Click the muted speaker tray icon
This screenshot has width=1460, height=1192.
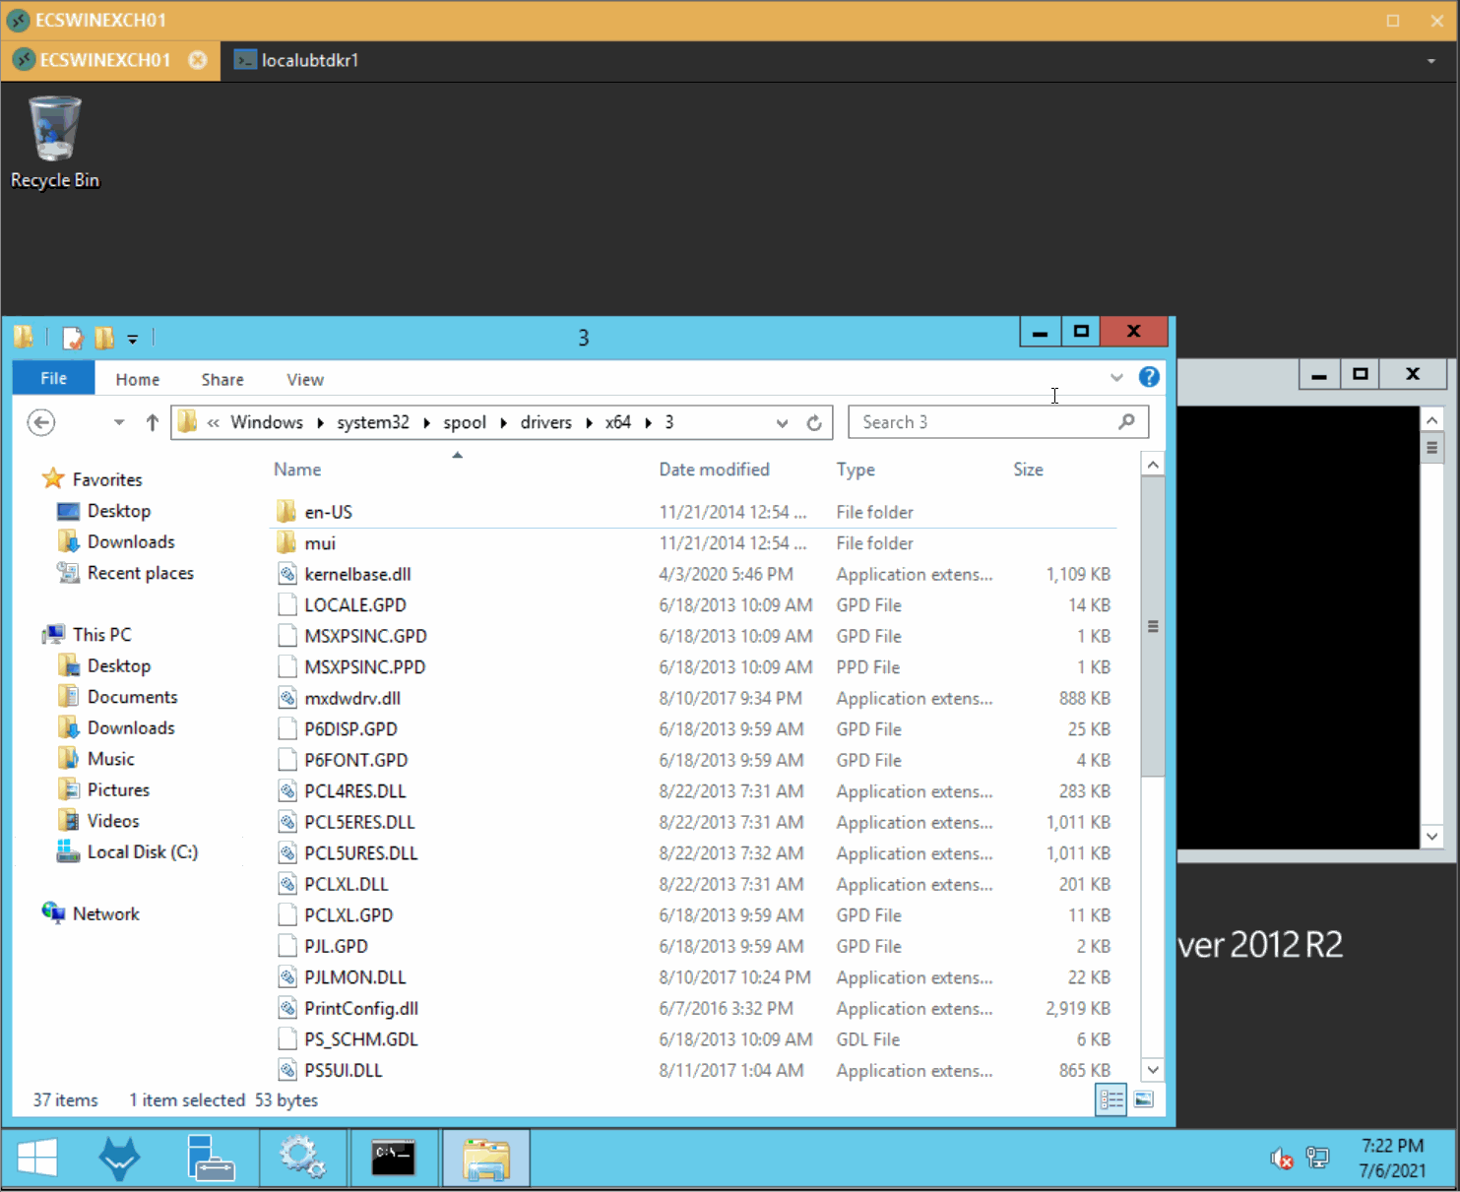pyautogui.click(x=1281, y=1159)
